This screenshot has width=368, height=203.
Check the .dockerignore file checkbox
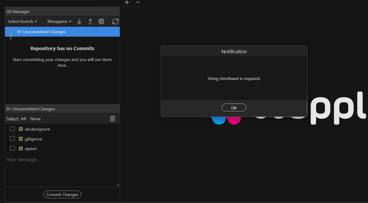click(x=12, y=129)
